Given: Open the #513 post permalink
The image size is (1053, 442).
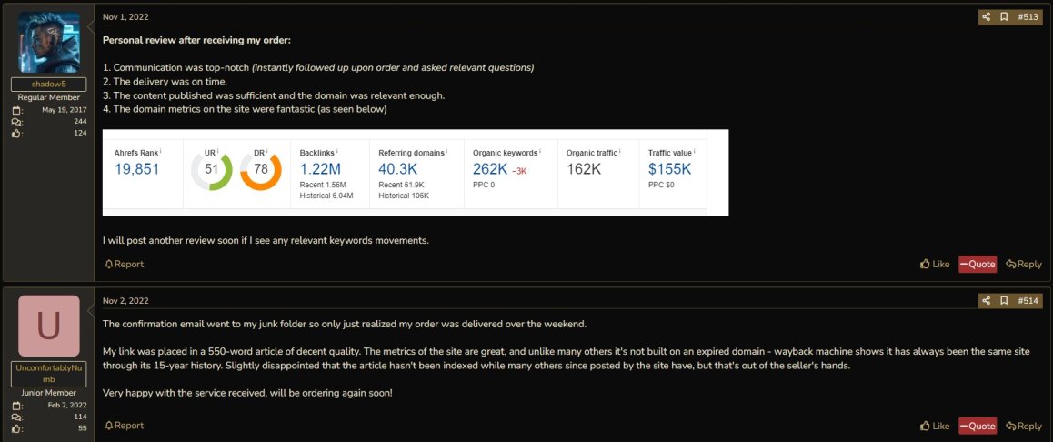Looking at the screenshot, I should (1028, 16).
